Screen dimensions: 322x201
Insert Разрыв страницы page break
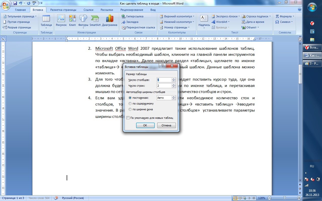tap(17, 27)
